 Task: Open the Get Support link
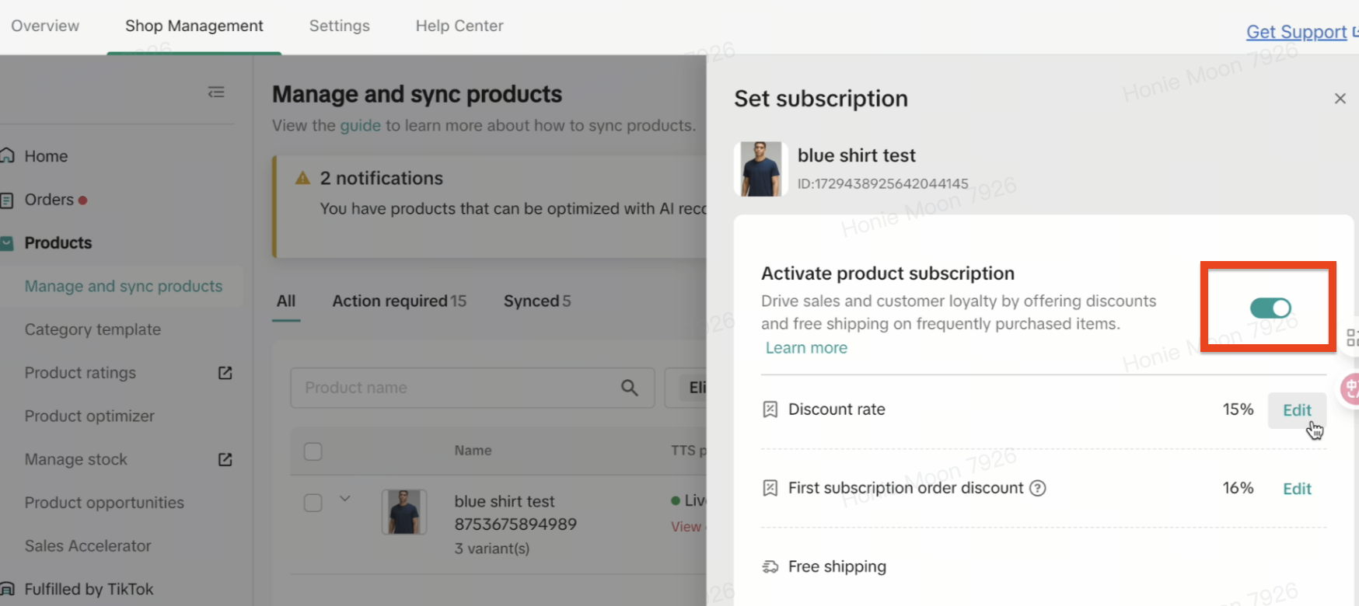1296,32
